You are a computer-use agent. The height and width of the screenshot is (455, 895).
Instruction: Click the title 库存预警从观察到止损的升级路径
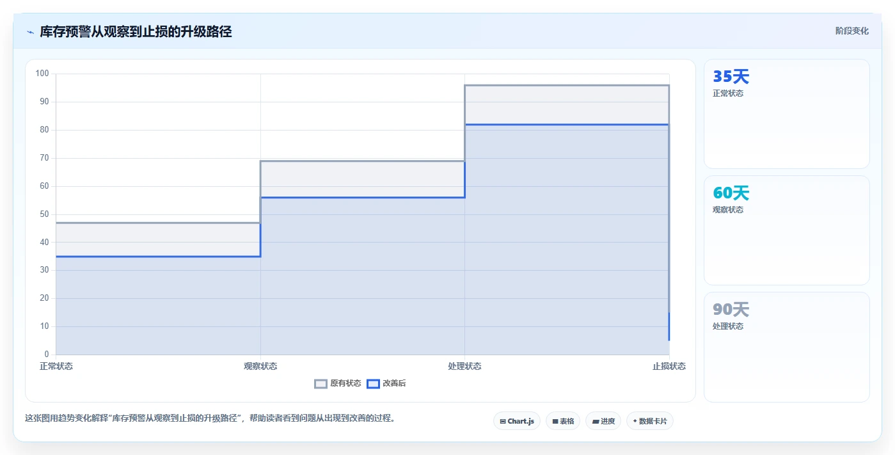(x=136, y=32)
